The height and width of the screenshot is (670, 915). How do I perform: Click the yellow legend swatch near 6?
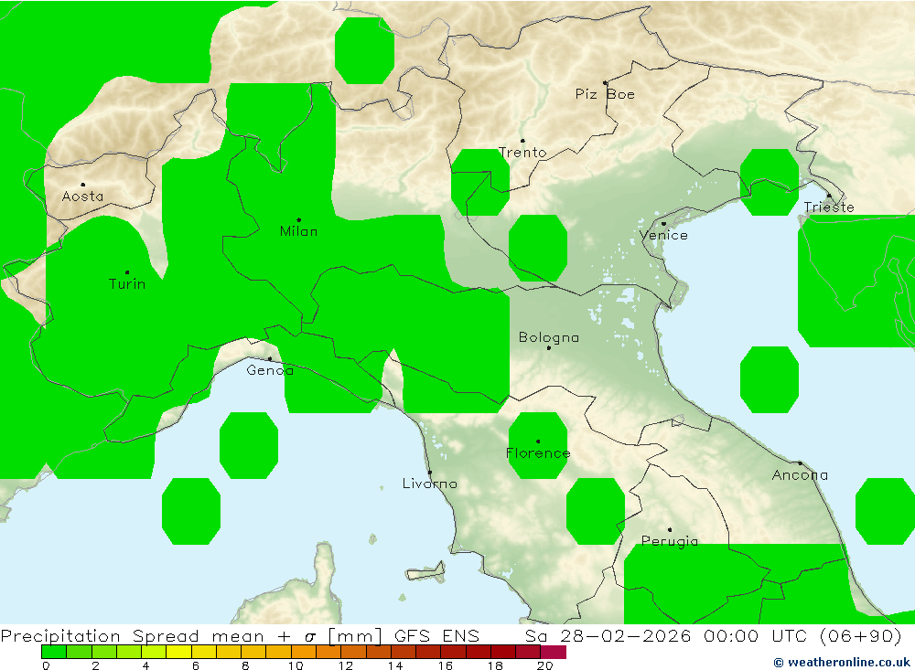point(179,652)
